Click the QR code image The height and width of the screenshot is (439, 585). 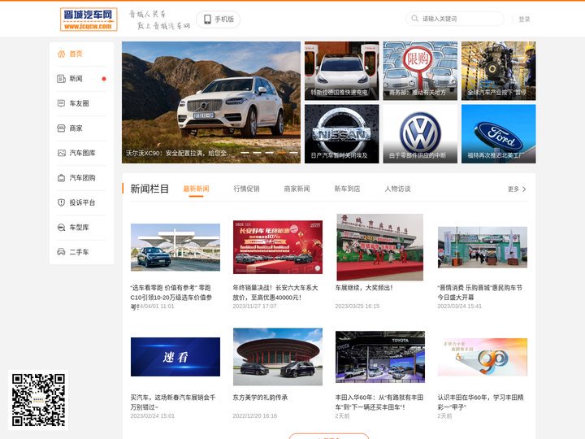pyautogui.click(x=38, y=400)
